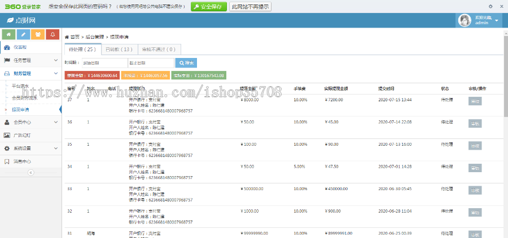
Task: Click 后台管理 breadcrumb link
Action: (95, 37)
